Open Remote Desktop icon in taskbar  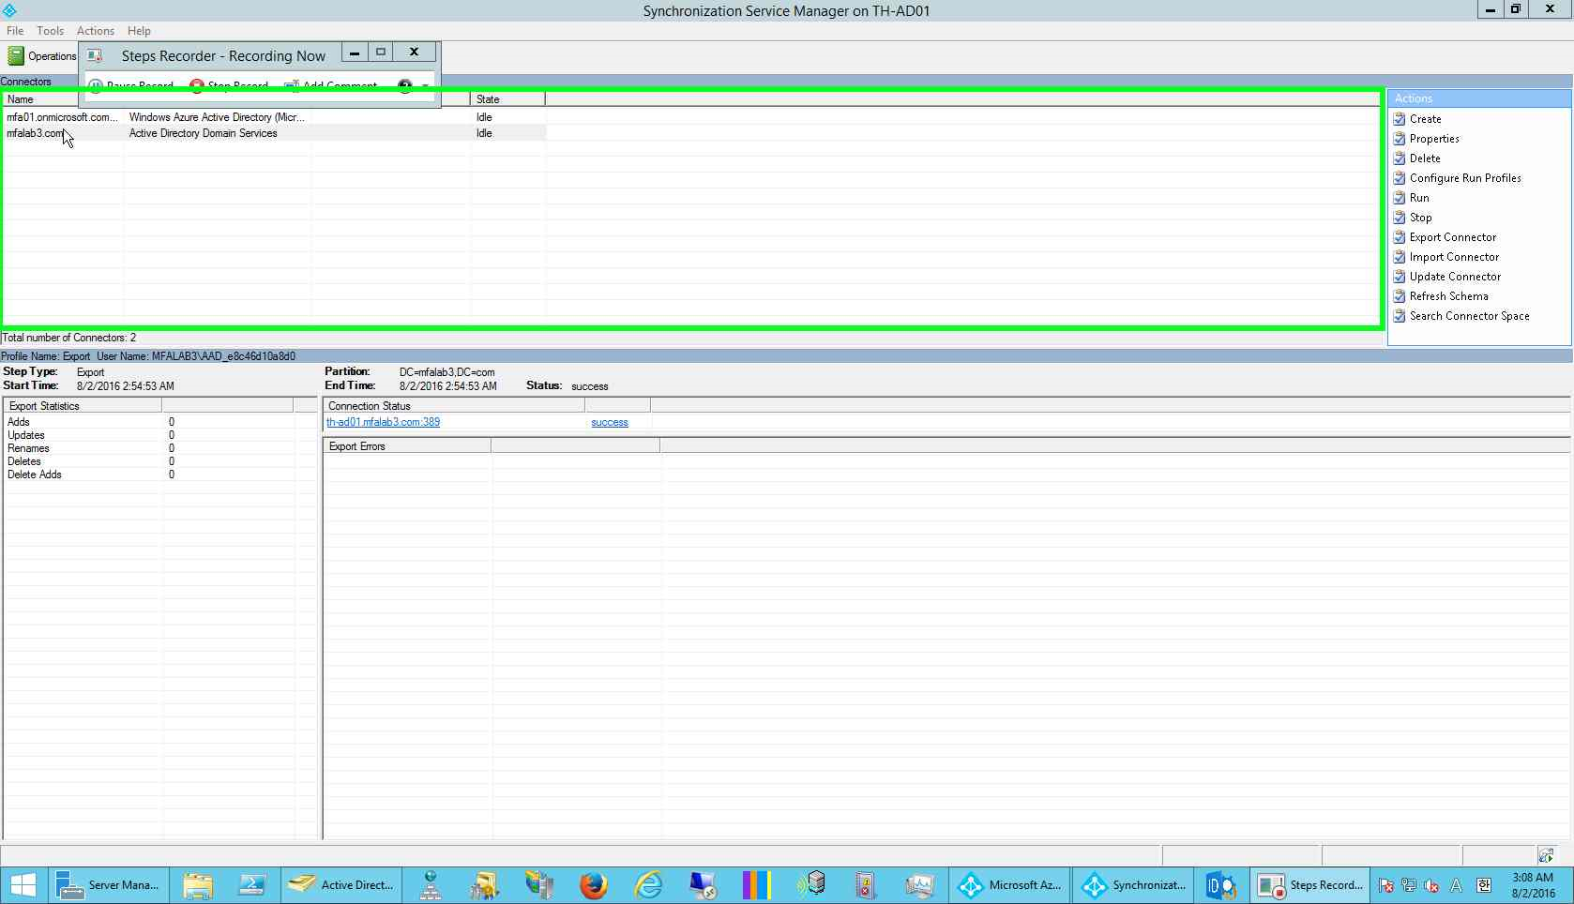point(703,885)
